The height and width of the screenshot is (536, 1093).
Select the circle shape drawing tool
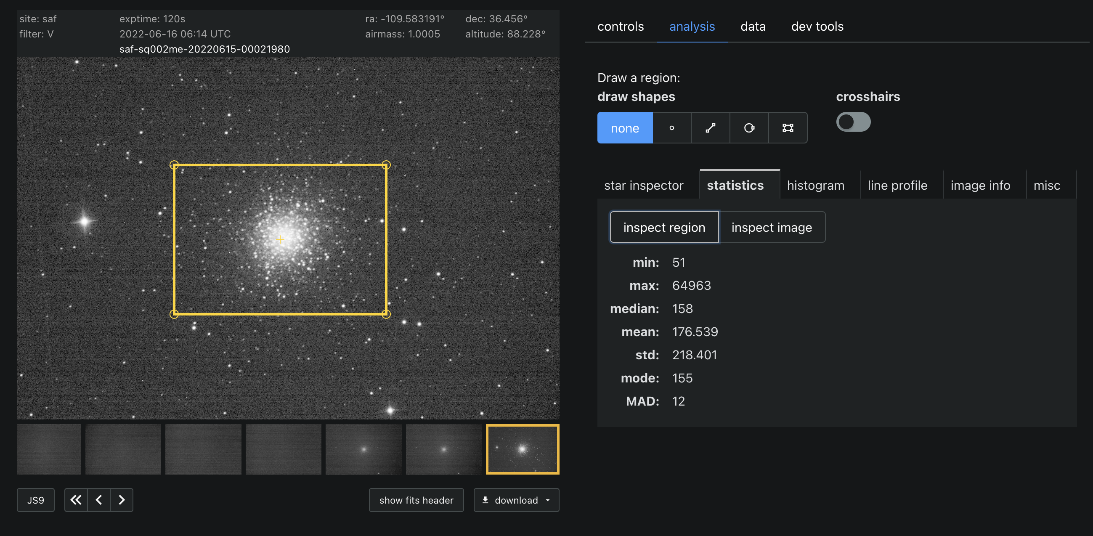[749, 128]
